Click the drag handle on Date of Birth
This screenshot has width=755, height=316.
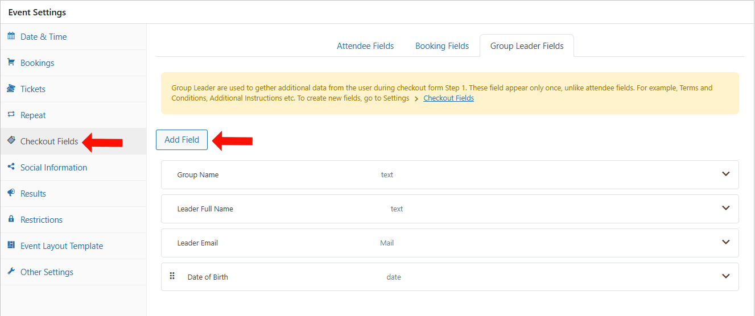[x=172, y=276]
